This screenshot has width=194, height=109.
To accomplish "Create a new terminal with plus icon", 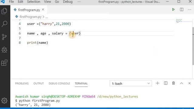I will (158, 83).
